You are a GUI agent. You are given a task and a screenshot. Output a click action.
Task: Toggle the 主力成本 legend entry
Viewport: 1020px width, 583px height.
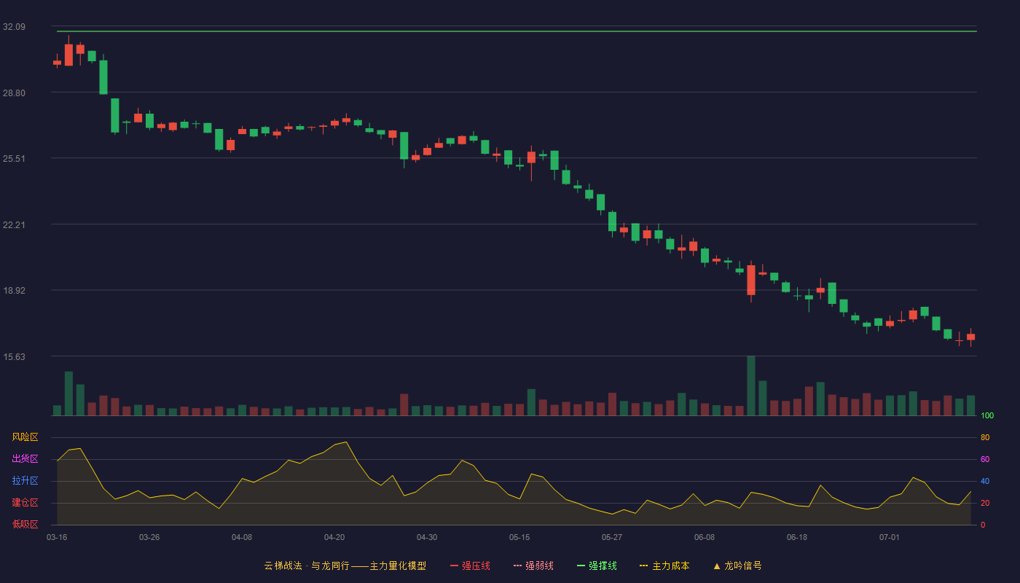[x=664, y=566]
